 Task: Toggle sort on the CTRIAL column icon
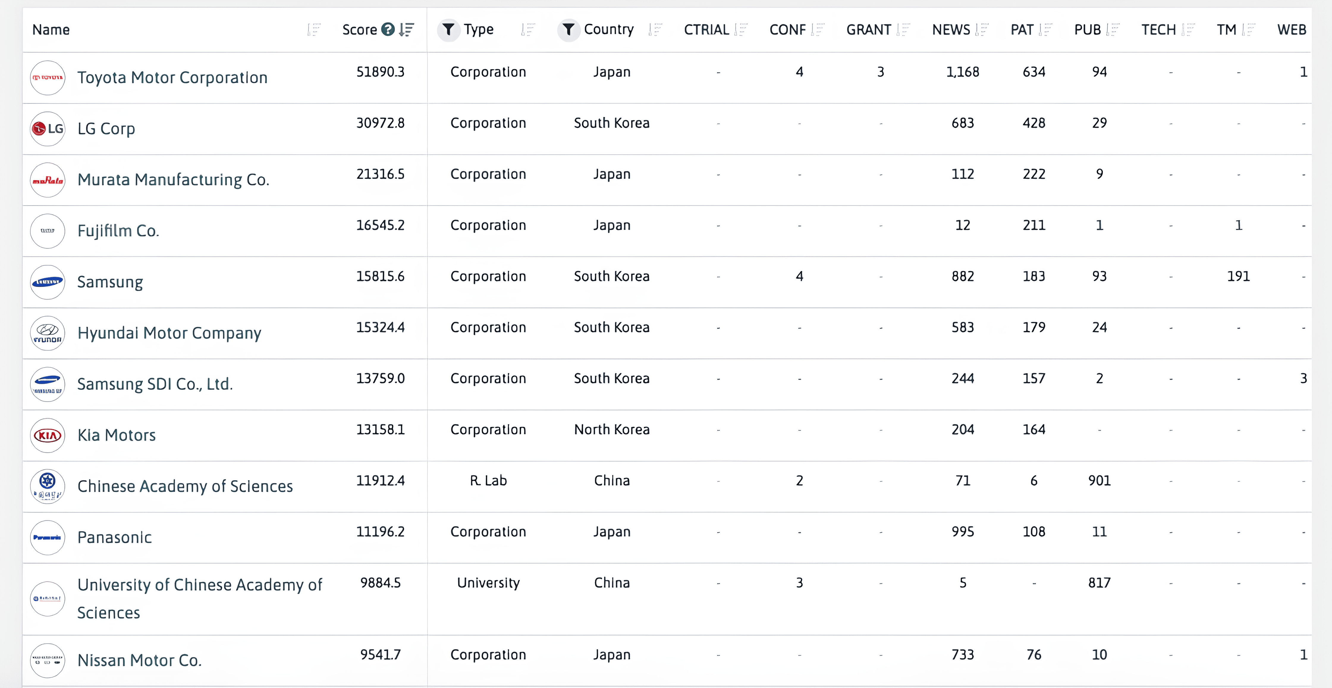click(741, 29)
